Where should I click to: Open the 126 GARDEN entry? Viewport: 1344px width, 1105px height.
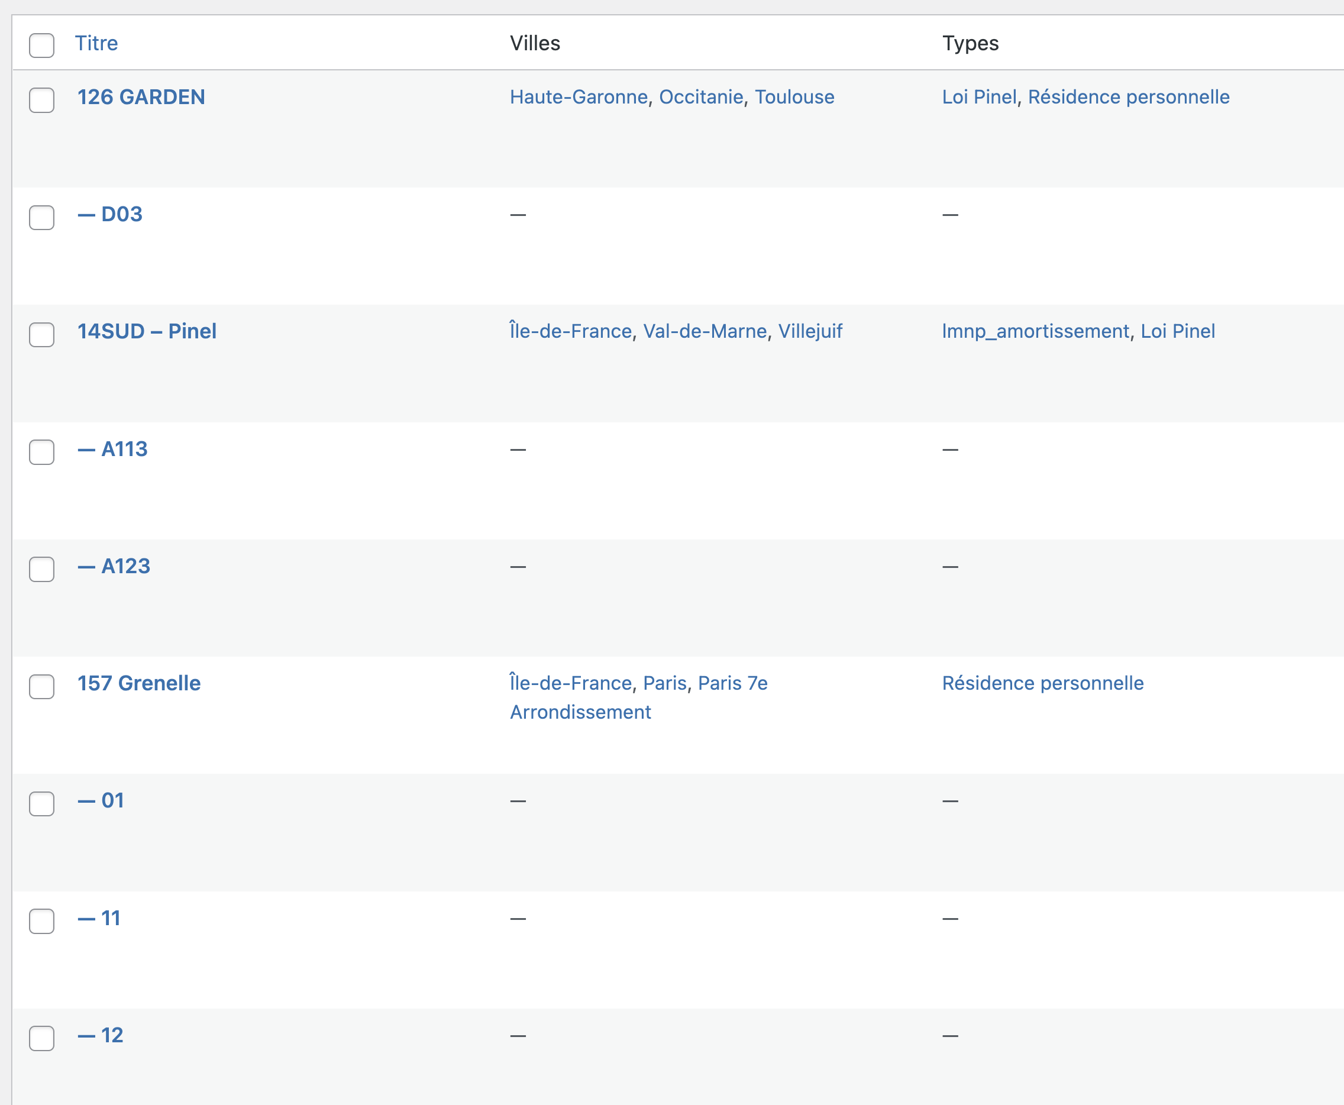click(141, 97)
